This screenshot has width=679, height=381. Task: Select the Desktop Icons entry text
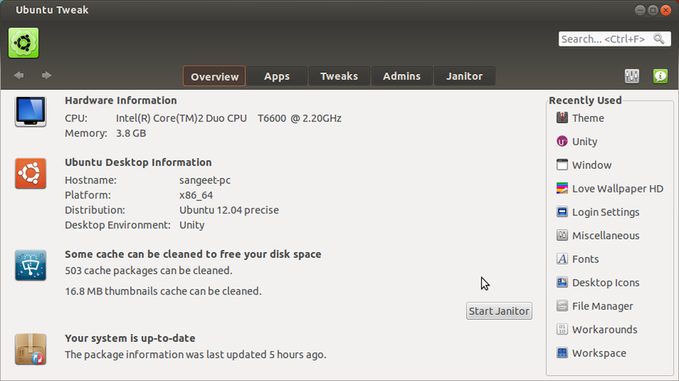click(605, 283)
